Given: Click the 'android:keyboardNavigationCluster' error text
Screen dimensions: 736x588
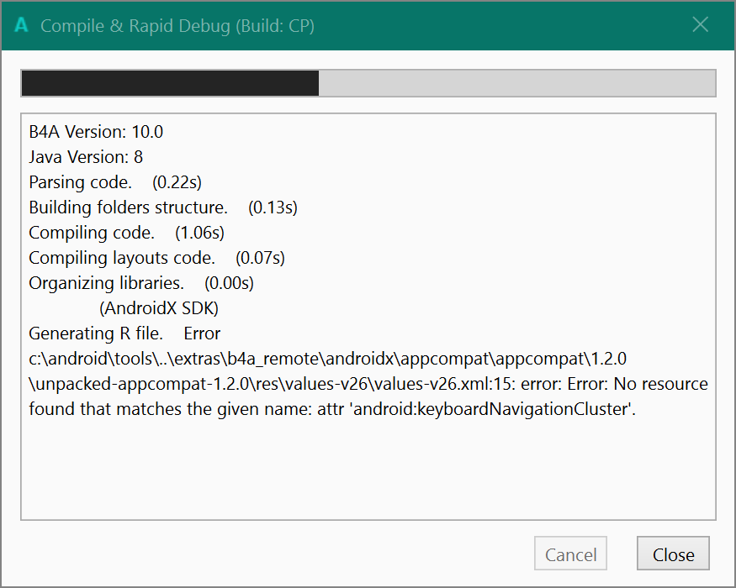Looking at the screenshot, I should point(488,409).
